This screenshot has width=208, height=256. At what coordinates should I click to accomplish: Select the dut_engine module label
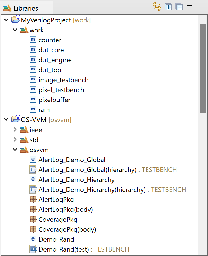[55, 60]
